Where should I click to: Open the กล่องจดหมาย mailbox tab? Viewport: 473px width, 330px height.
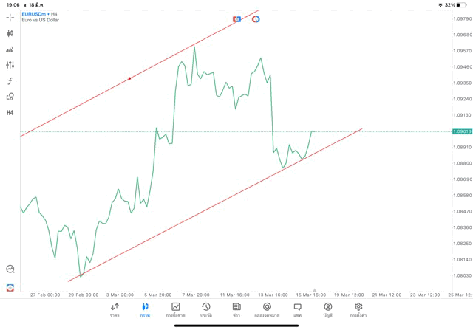tap(267, 309)
